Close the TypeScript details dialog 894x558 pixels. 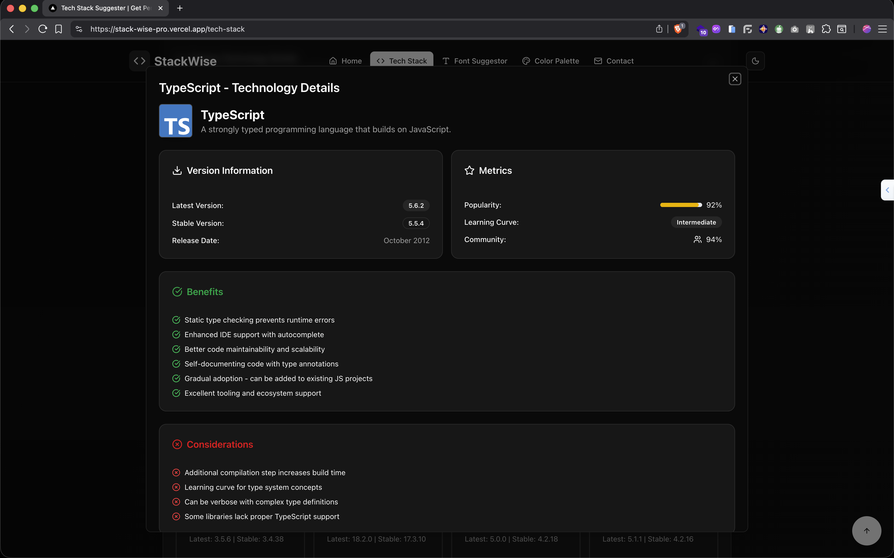coord(735,79)
